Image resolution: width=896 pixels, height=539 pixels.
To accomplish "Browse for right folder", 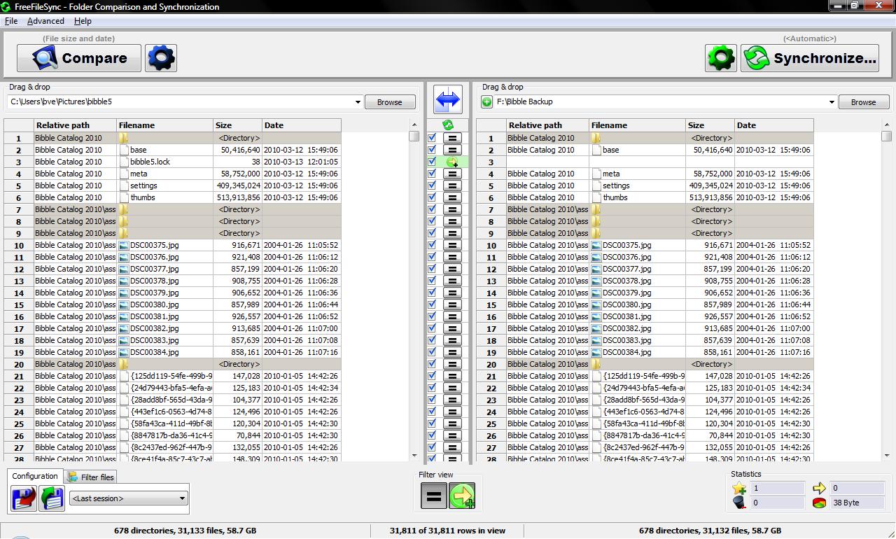I will click(864, 102).
